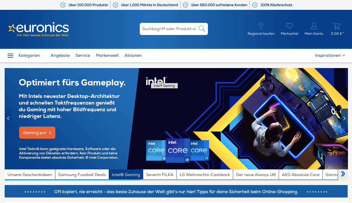The width and height of the screenshot is (352, 203).
Task: Click the Mein Konto label
Action: pos(314,34)
